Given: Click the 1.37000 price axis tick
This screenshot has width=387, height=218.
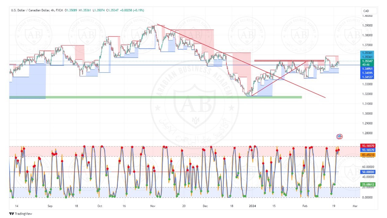Looking at the screenshot, I should [368, 45].
